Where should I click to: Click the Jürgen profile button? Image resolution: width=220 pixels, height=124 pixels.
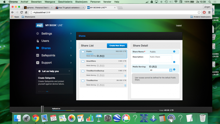(x=207, y=7)
